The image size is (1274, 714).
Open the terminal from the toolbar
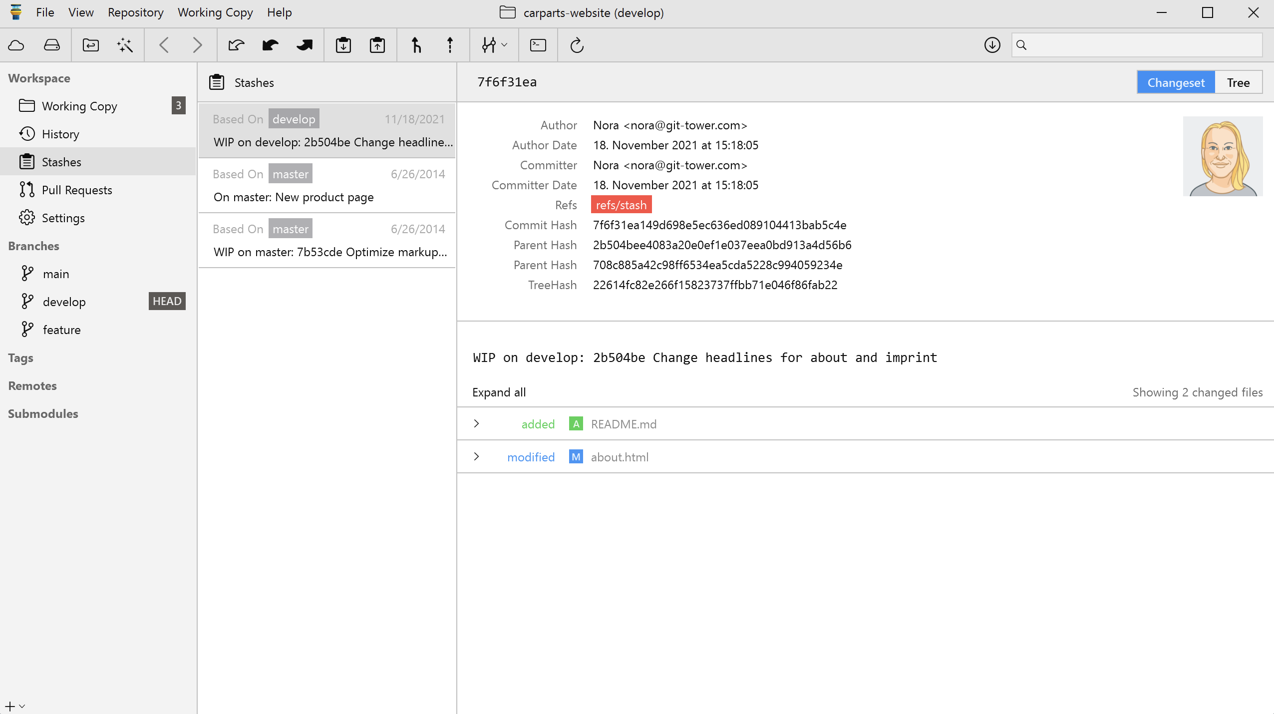click(x=538, y=45)
